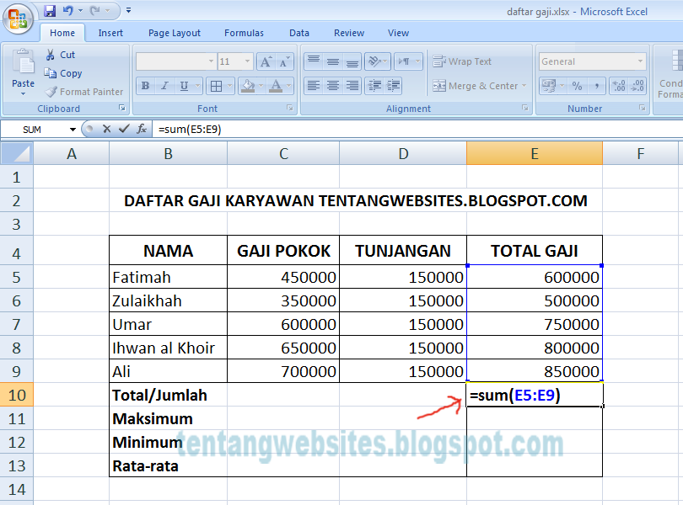The width and height of the screenshot is (683, 505).
Task: Click the Office Button logo
Action: coord(18,19)
